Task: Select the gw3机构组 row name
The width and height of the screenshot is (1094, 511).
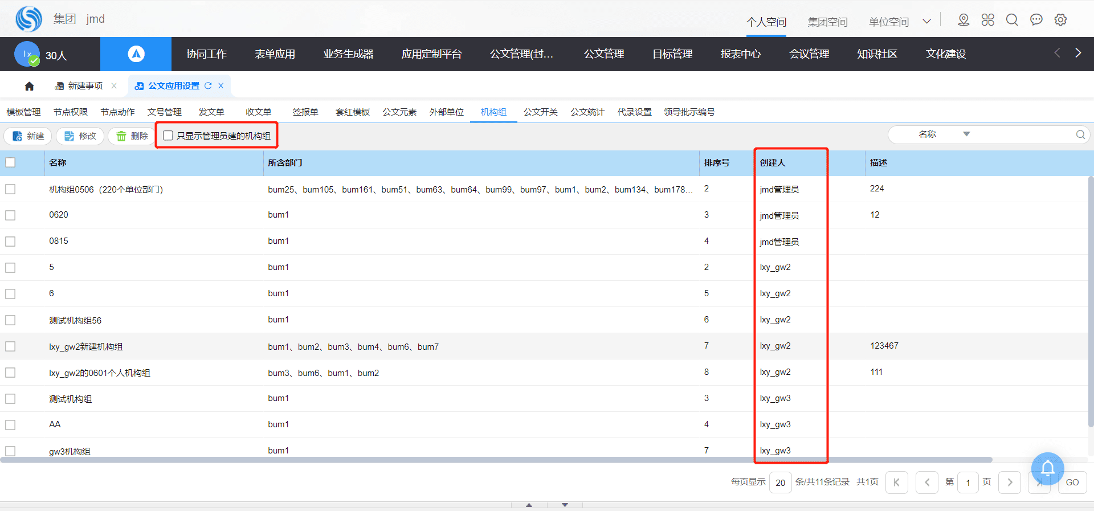Action: [70, 451]
